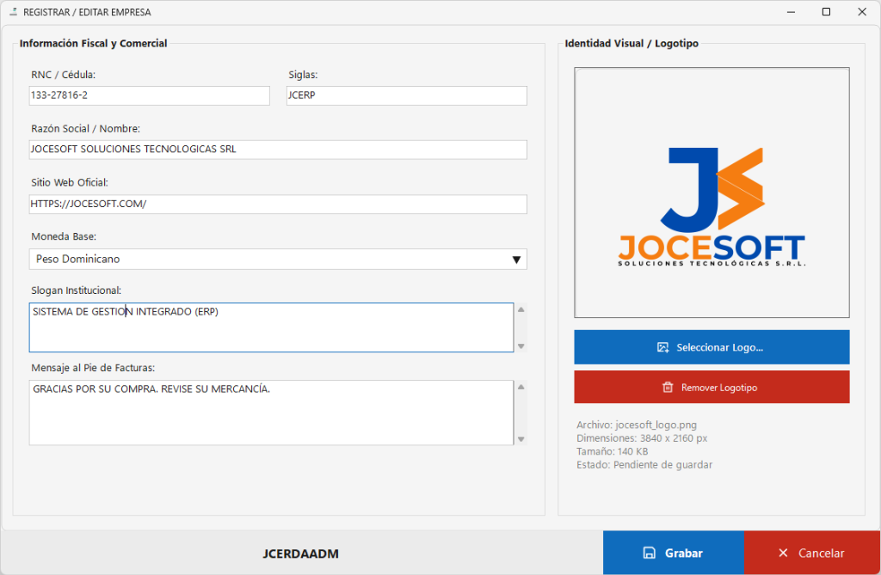Click the Identidad Visual / Logotipo heading
This screenshot has width=881, height=575.
(x=631, y=43)
